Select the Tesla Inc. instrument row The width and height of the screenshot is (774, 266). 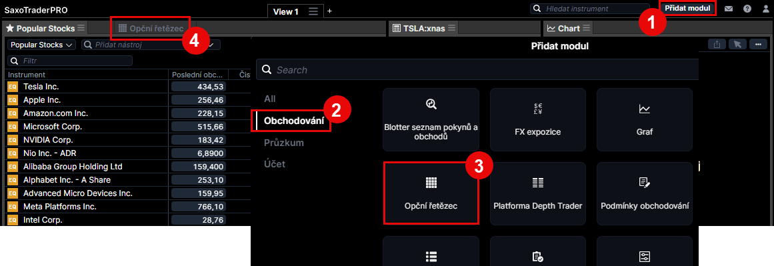[129, 87]
